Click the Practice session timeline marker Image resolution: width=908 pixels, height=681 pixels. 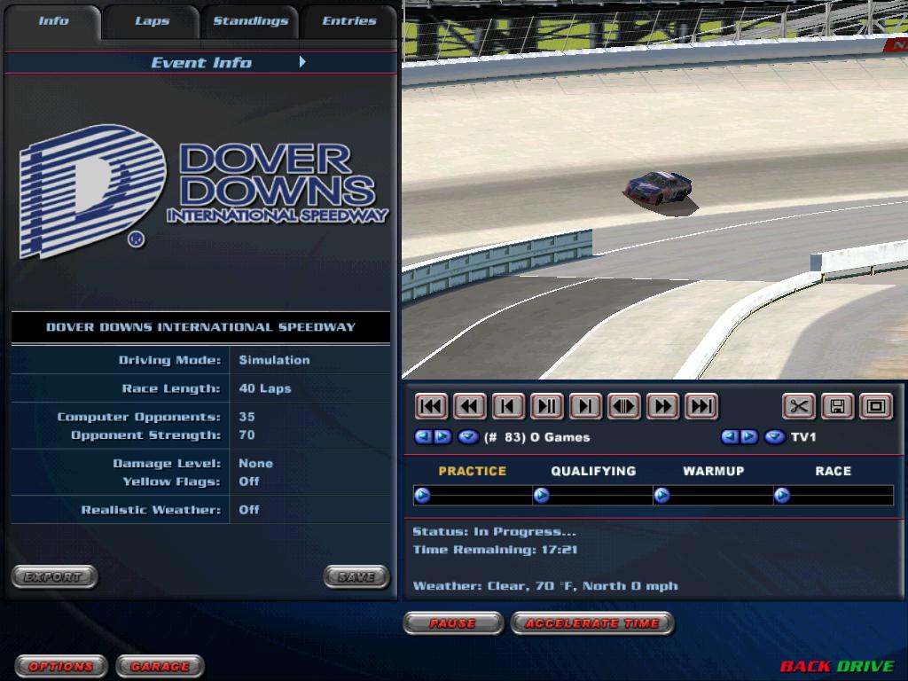423,496
